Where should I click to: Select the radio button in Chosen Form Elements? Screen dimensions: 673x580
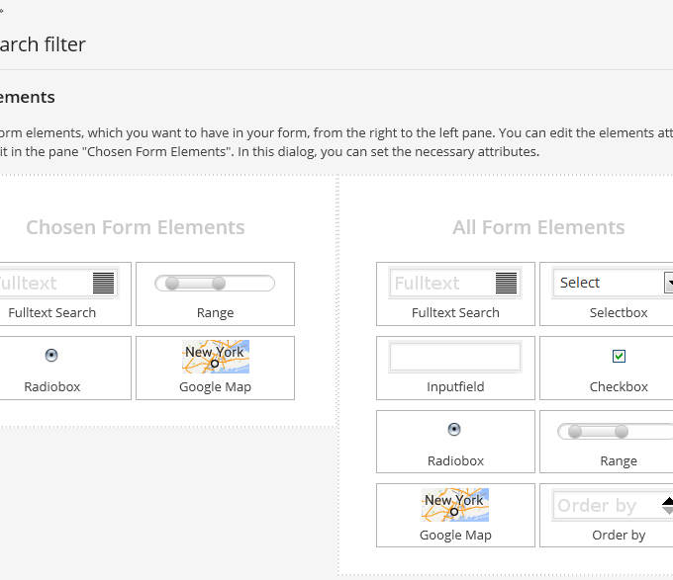click(x=51, y=356)
